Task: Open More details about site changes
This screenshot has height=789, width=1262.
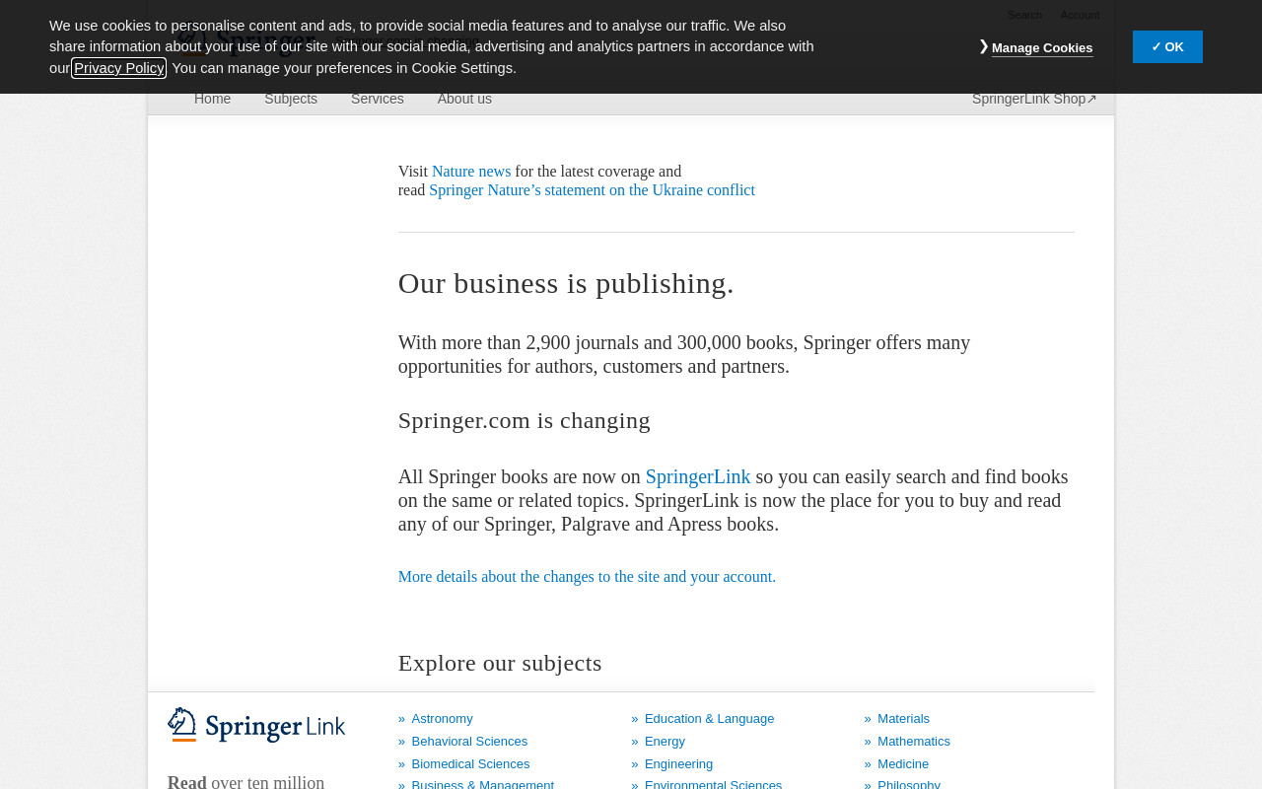Action: [587, 577]
